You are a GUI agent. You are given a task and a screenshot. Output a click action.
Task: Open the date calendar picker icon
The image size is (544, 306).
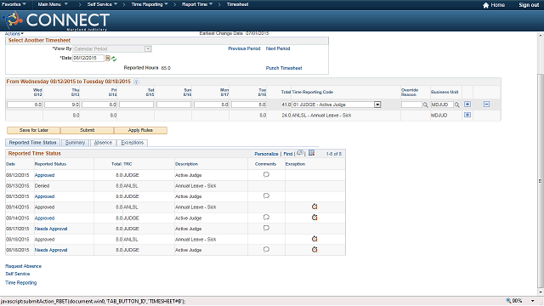(108, 59)
